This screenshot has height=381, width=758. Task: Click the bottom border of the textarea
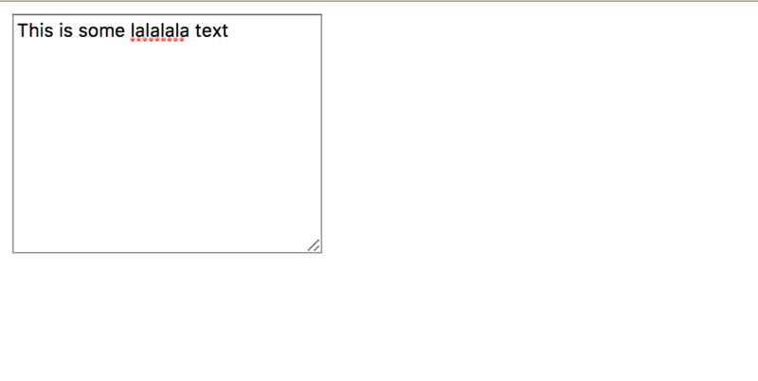click(168, 252)
